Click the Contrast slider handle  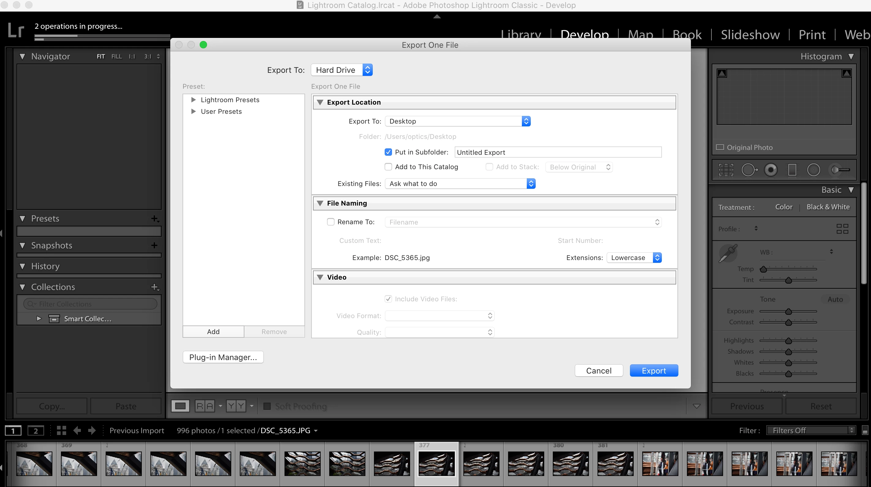(x=789, y=322)
